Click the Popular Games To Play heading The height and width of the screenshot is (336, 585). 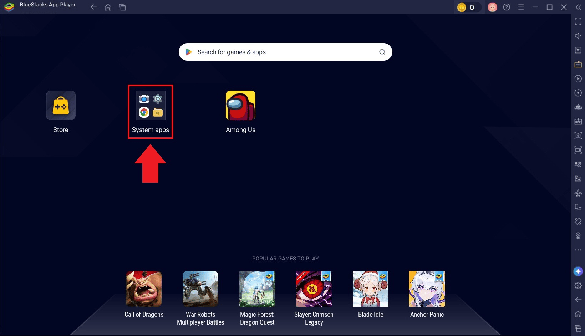285,259
